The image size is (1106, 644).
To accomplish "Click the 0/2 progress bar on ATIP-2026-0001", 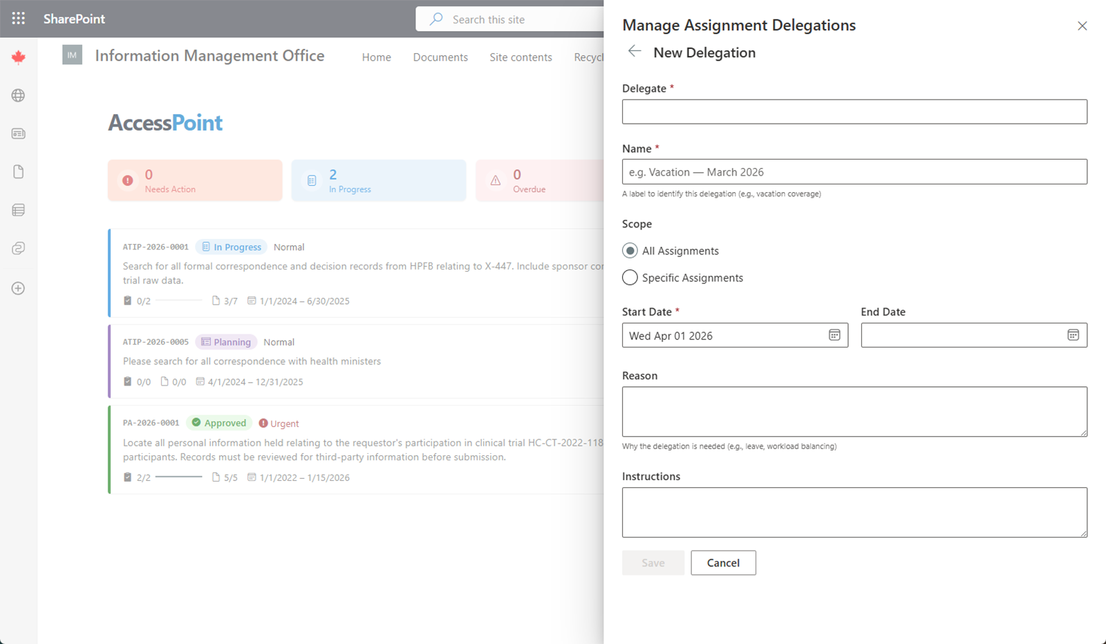I will [181, 301].
